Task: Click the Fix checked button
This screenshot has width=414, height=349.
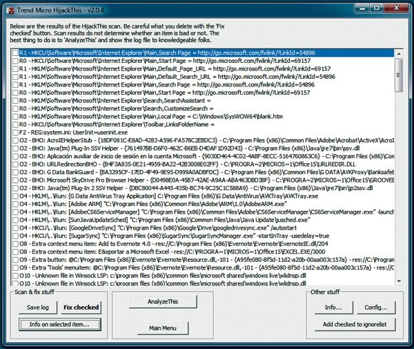Action: tap(81, 308)
